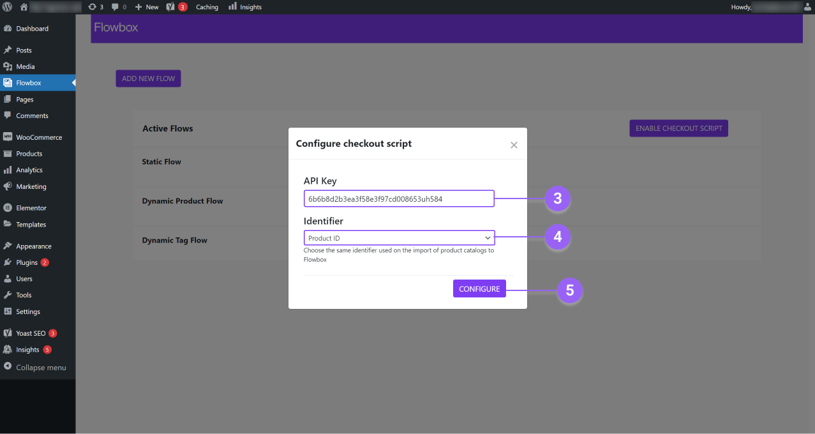This screenshot has height=434, width=815.
Task: Click the API Key input field
Action: pyautogui.click(x=399, y=198)
